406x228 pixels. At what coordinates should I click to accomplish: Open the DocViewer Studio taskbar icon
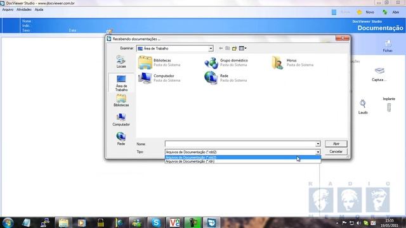tap(211, 222)
